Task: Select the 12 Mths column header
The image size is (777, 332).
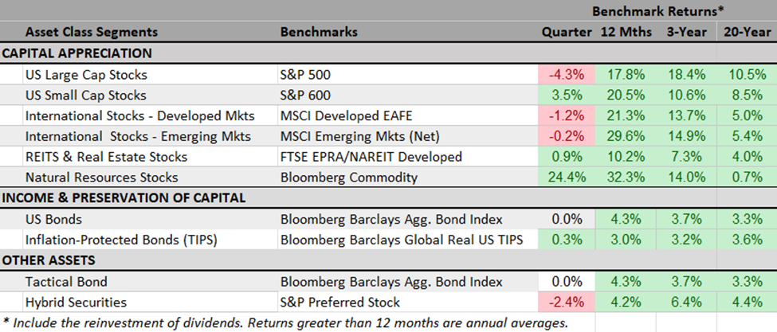Action: (x=623, y=33)
